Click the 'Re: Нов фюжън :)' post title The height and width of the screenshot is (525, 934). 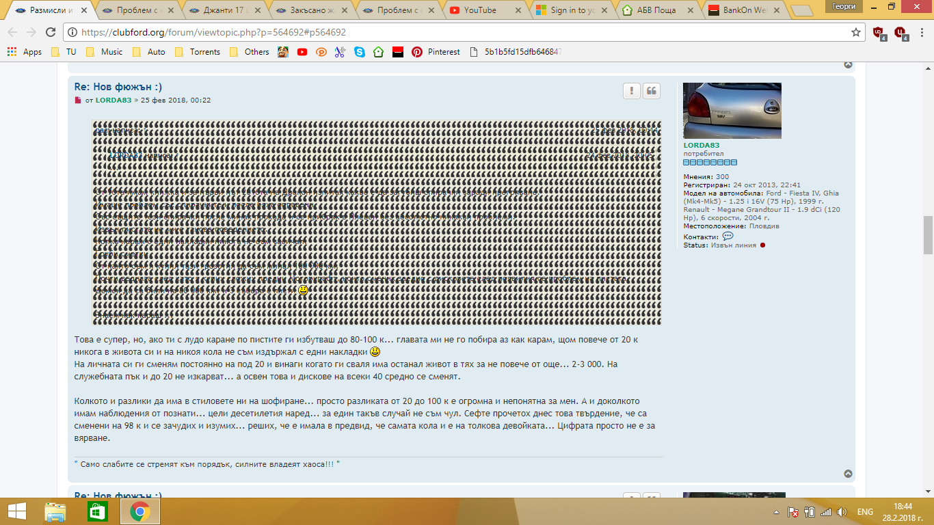pos(118,87)
